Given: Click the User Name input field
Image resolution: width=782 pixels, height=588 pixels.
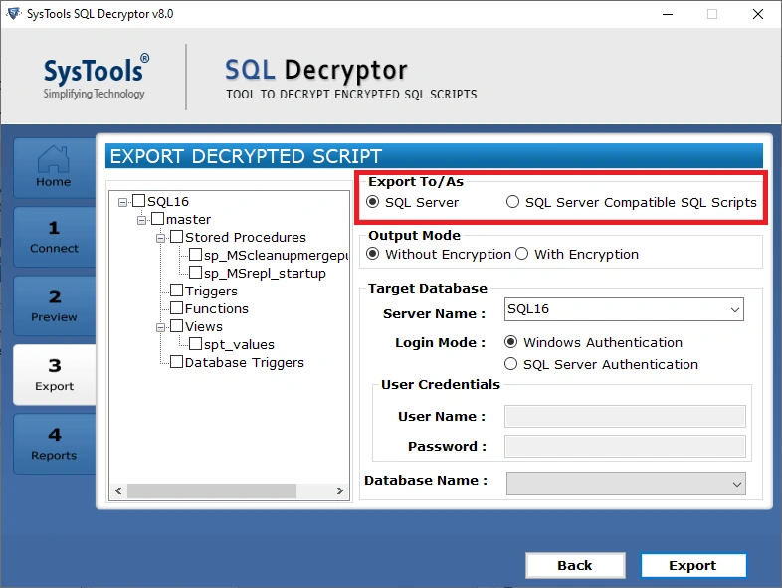Looking at the screenshot, I should (625, 417).
